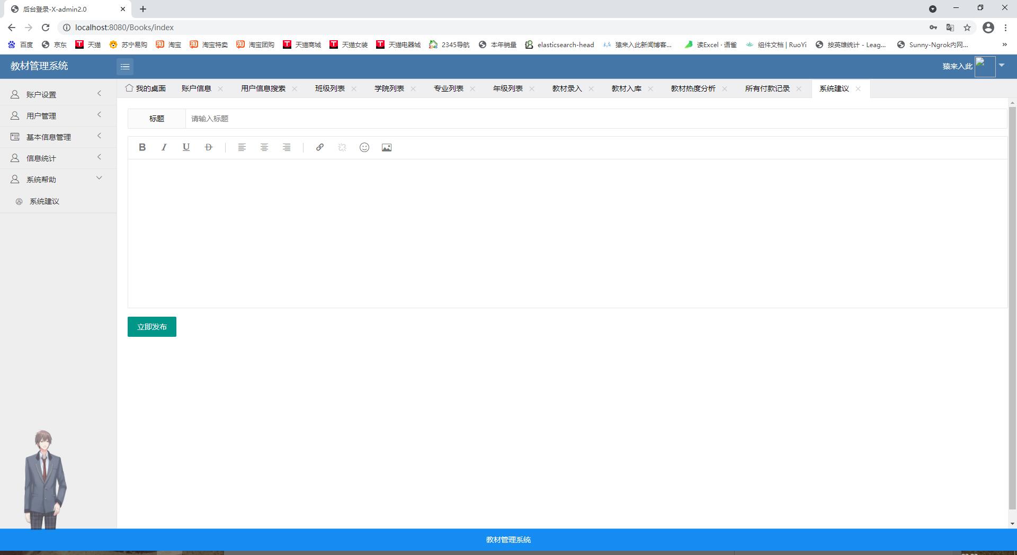Open Chrome menu three dots

click(1005, 28)
